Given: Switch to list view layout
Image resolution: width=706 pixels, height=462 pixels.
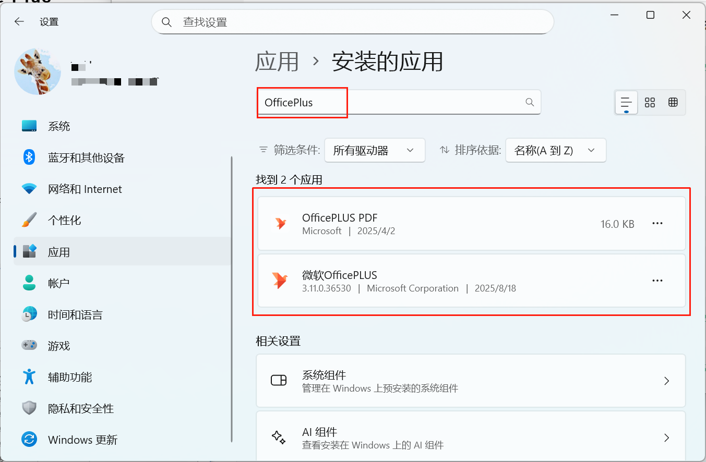Looking at the screenshot, I should [626, 102].
